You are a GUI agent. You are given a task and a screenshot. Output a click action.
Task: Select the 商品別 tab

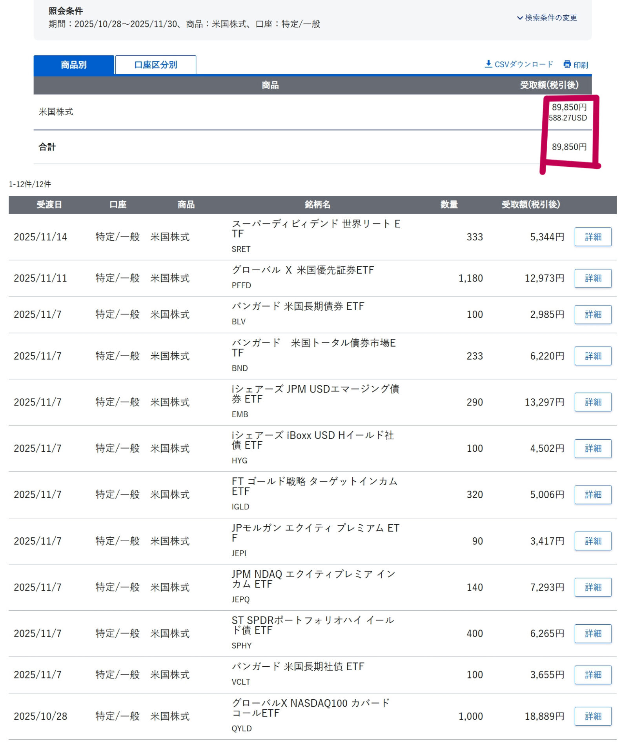(74, 65)
